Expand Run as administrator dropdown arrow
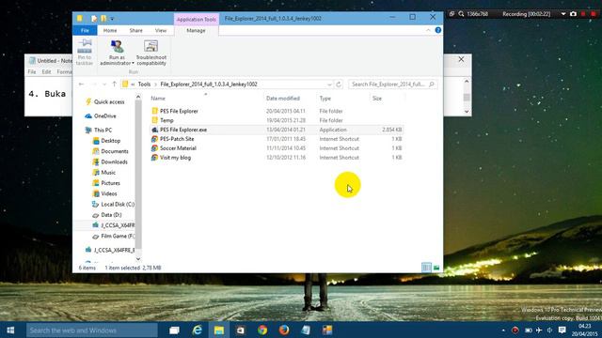 coord(133,63)
